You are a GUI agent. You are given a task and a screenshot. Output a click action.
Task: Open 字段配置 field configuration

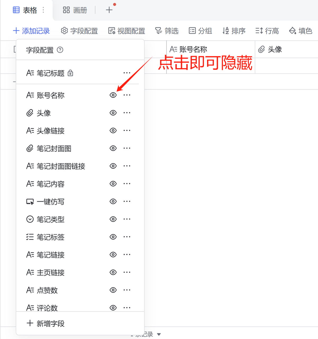pyautogui.click(x=79, y=31)
